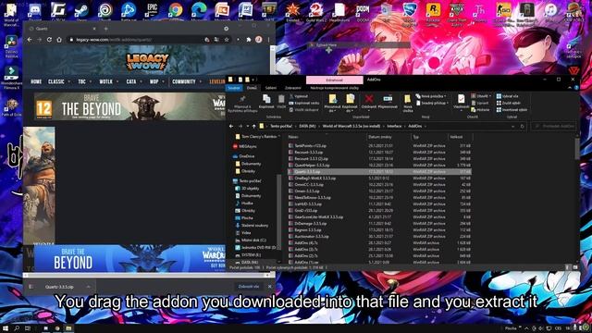Create New folder (Nová složka) in Explorer

pos(407,104)
